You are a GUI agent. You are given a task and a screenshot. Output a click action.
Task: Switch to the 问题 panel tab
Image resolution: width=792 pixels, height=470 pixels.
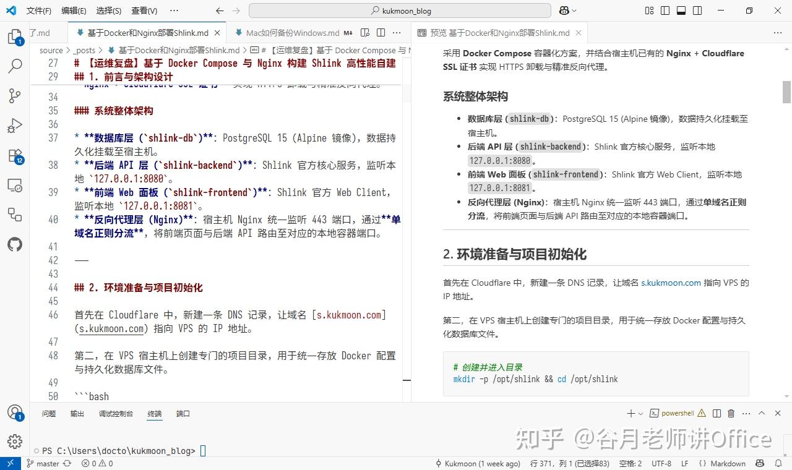click(x=49, y=414)
